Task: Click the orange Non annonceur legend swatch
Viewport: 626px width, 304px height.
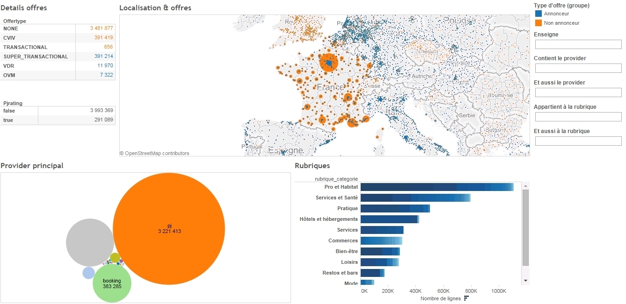Action: [x=539, y=23]
